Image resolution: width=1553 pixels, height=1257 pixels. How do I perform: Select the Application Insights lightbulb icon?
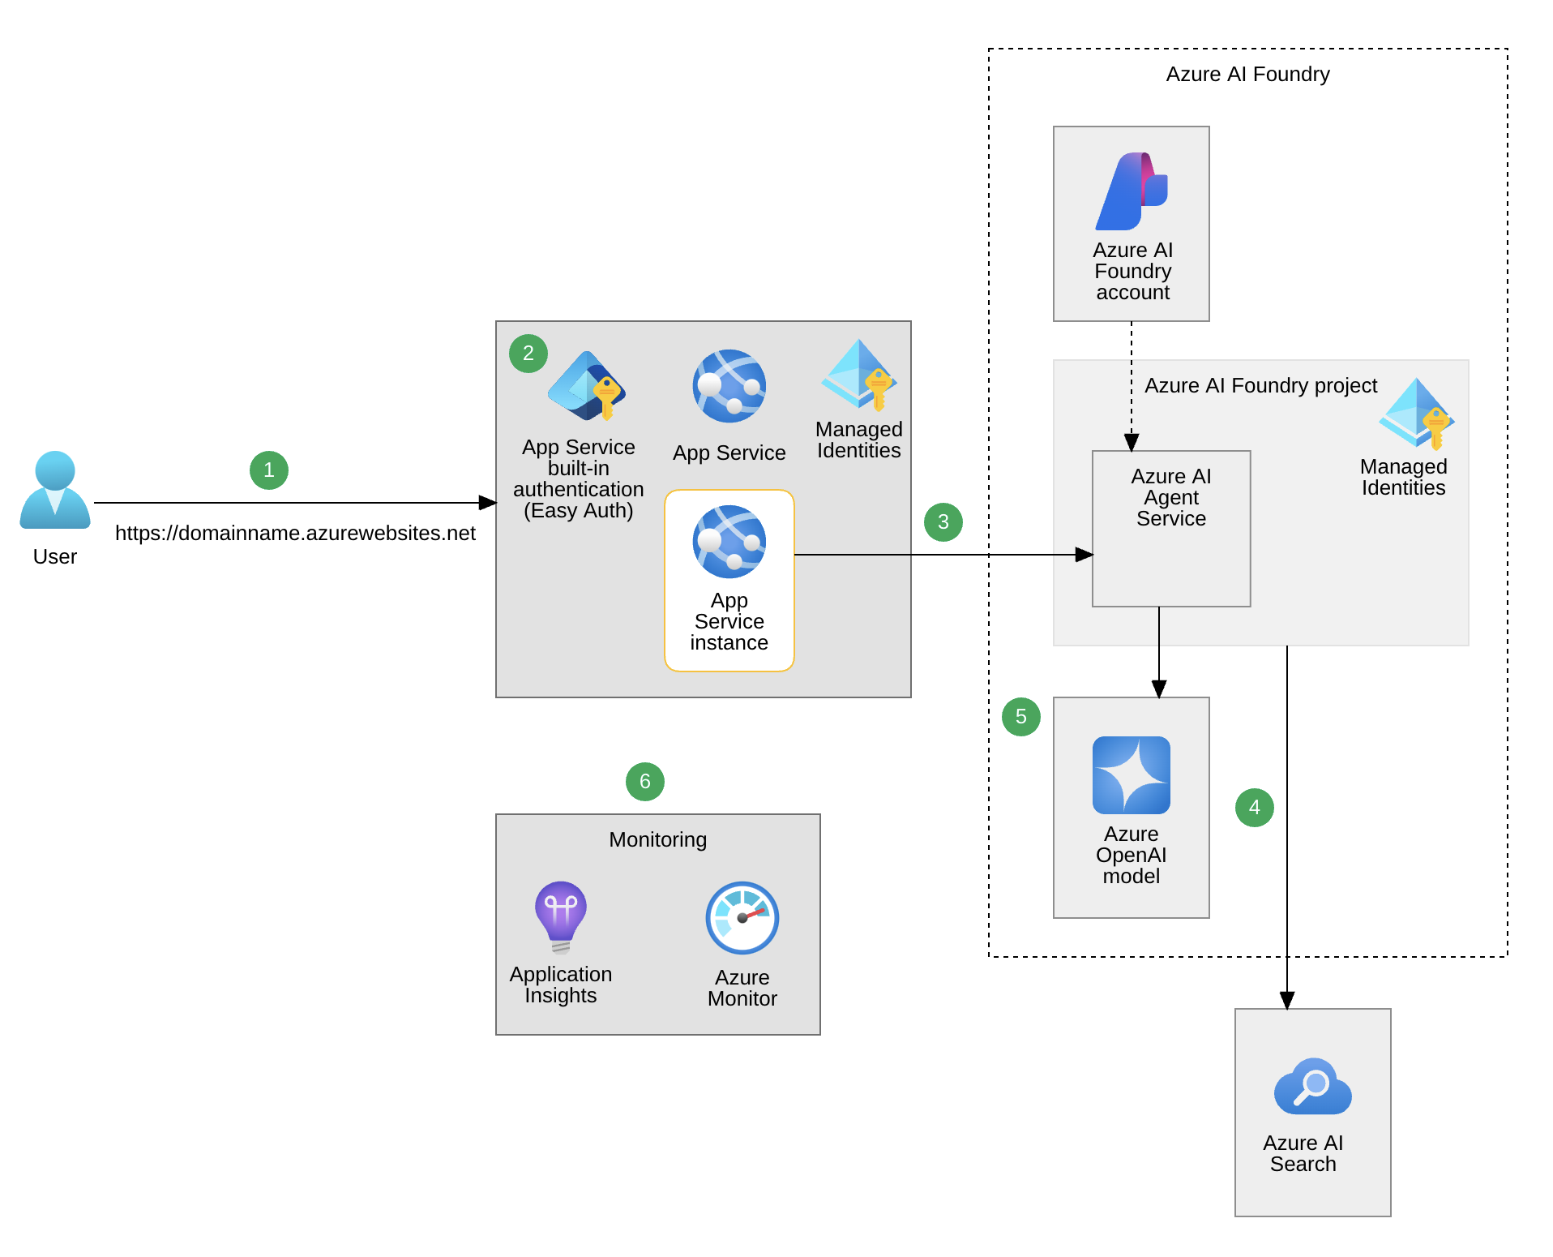(561, 917)
